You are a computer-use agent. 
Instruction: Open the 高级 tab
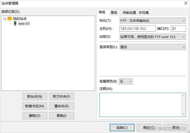point(115,13)
